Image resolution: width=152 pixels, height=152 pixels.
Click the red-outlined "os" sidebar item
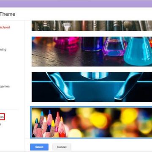click(x=2, y=117)
